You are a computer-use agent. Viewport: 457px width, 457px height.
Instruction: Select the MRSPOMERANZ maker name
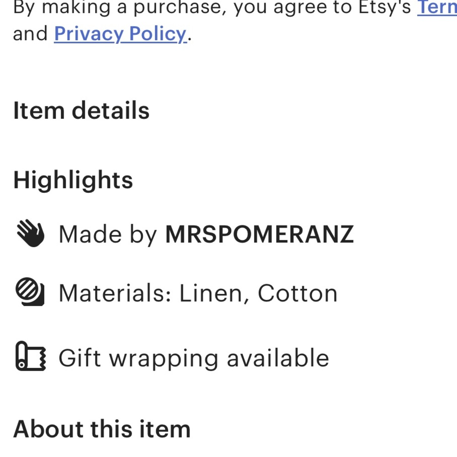coord(260,234)
